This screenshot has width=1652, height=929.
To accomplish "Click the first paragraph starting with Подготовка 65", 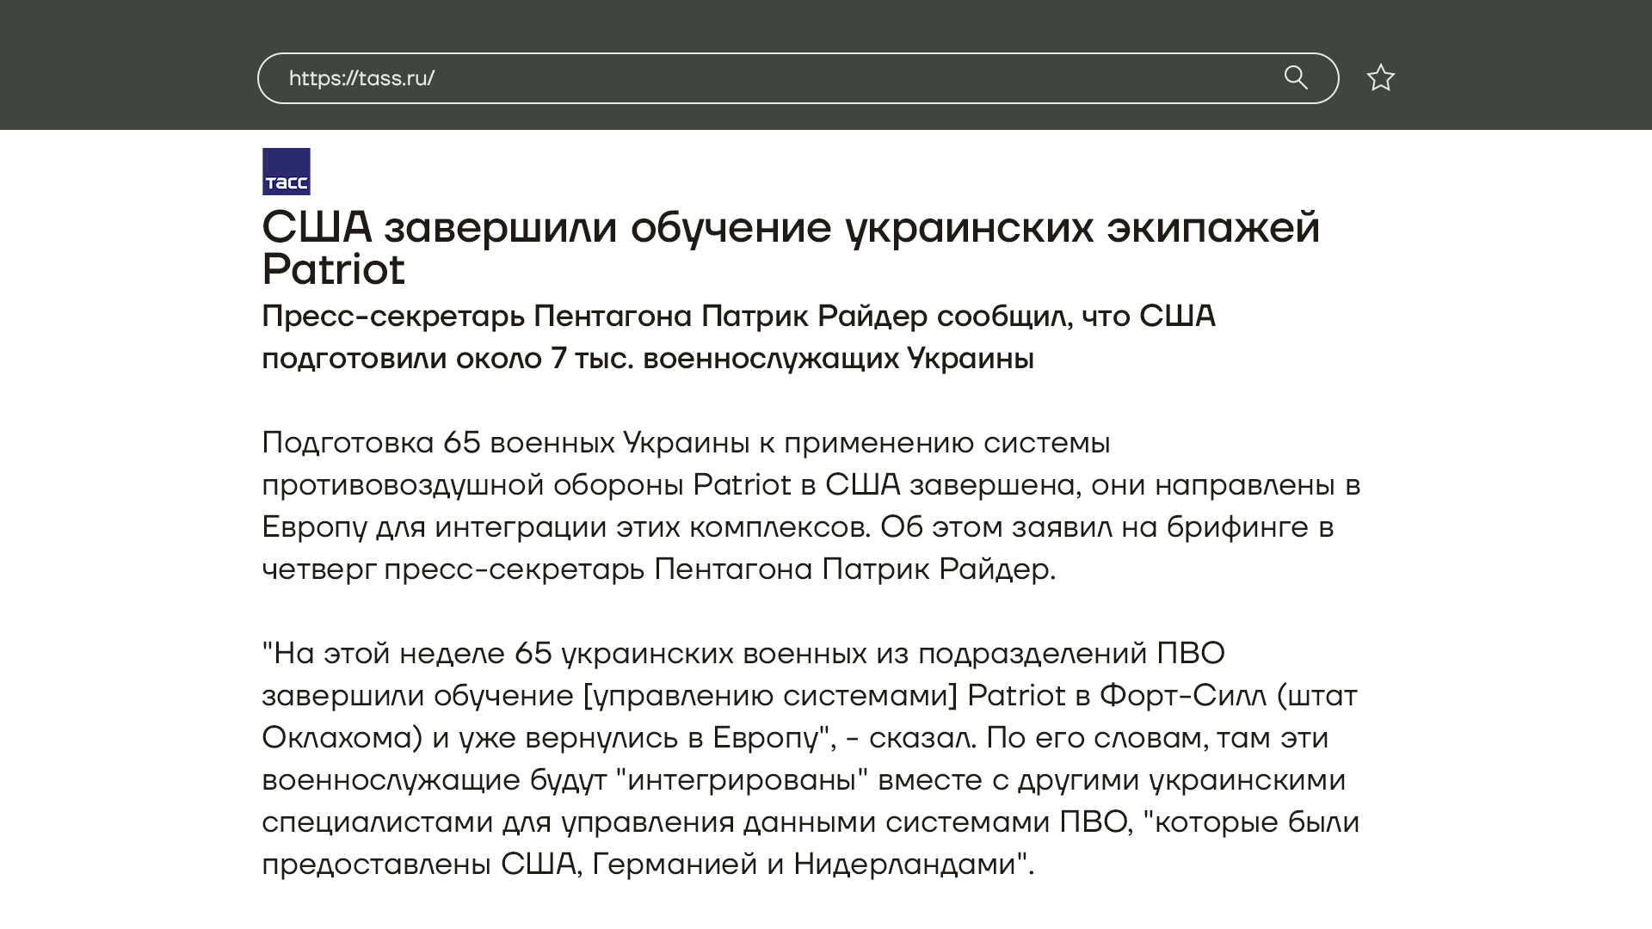I will click(x=685, y=443).
